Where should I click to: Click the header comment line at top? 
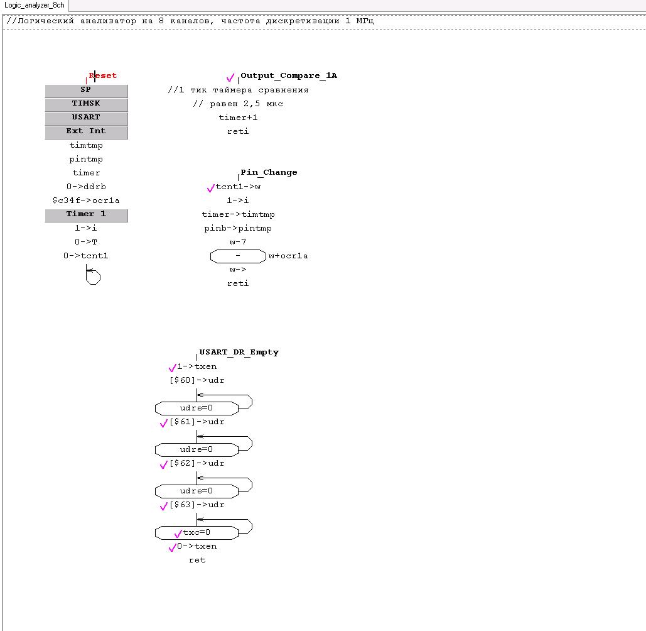point(190,21)
